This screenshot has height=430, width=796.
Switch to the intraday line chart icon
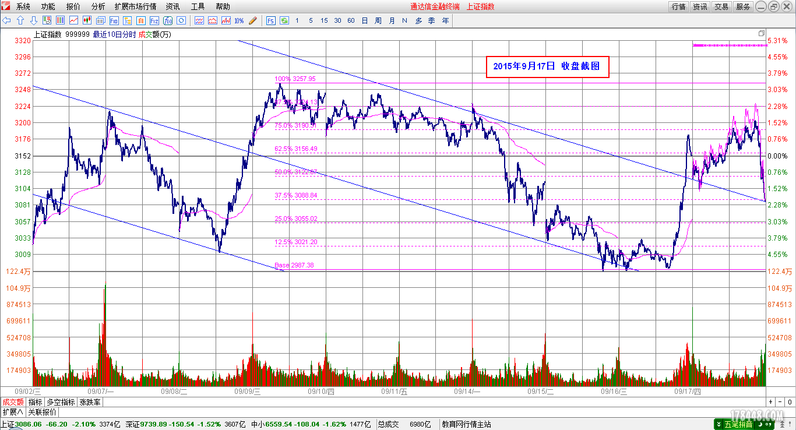coord(73,20)
